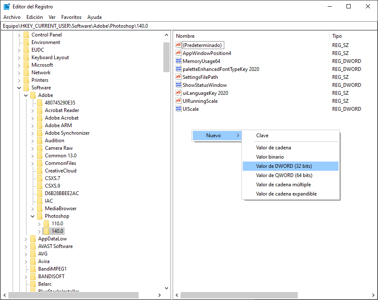This screenshot has width=378, height=300.
Task: Open the Ayuda menu
Action: (94, 17)
